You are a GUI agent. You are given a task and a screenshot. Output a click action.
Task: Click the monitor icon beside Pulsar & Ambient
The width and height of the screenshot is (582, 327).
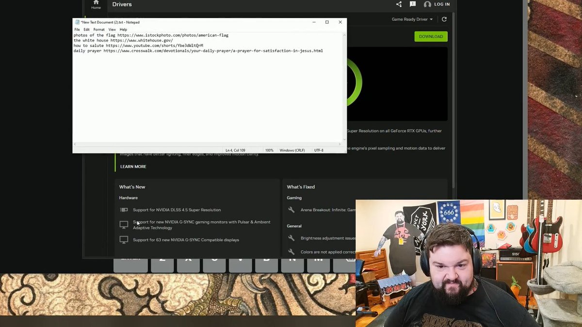[124, 225]
